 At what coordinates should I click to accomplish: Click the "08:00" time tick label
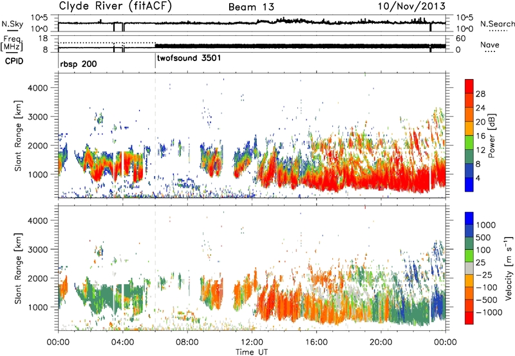click(x=187, y=343)
